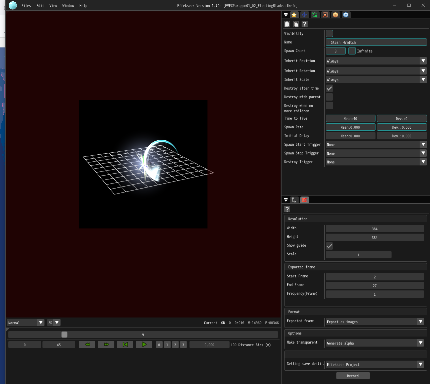
Task: Click the Effekseer logo in title bar
Action: pos(13,5)
